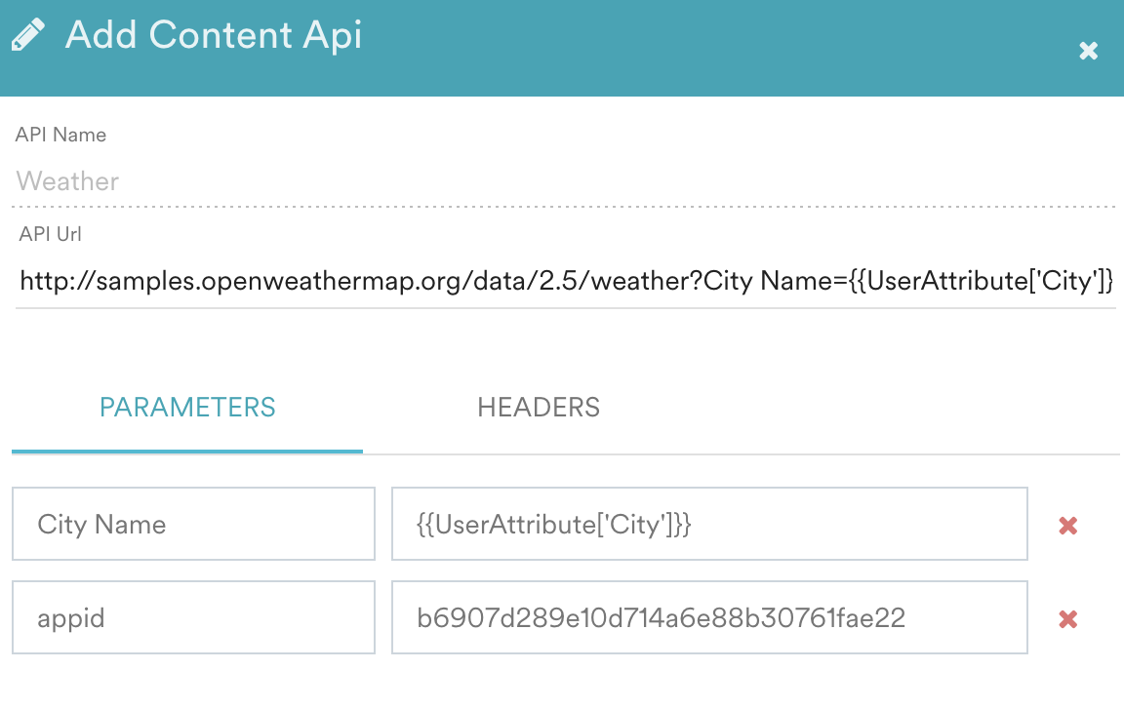Click the teal underline beneath PARAMETERS tab

187,452
